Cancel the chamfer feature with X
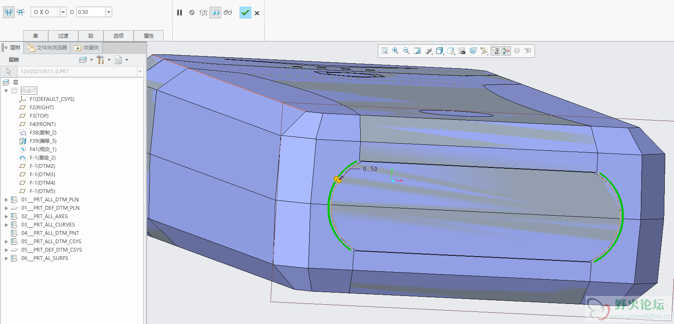This screenshot has height=324, width=674. click(257, 13)
